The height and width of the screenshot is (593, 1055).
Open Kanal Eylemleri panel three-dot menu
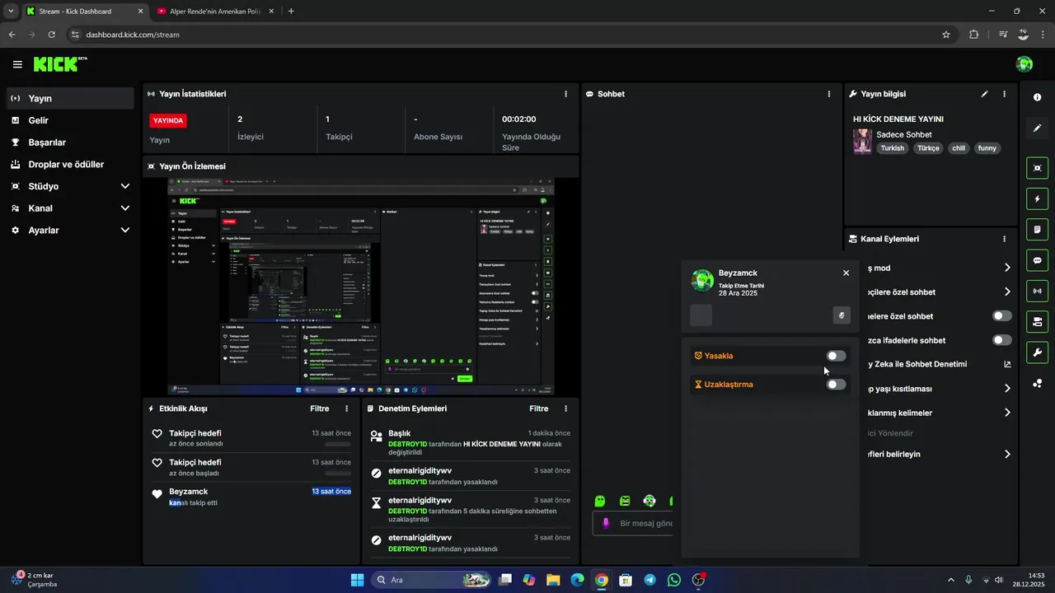[x=1004, y=239]
